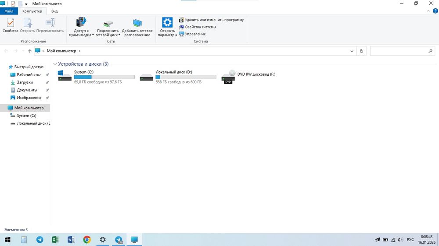439x246 pixels.
Task: Click the Переименовать ribbon button
Action: 50,25
